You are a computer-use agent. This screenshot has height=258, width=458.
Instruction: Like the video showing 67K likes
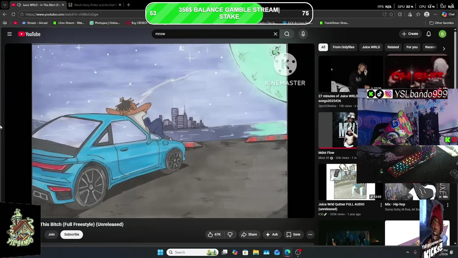click(214, 234)
